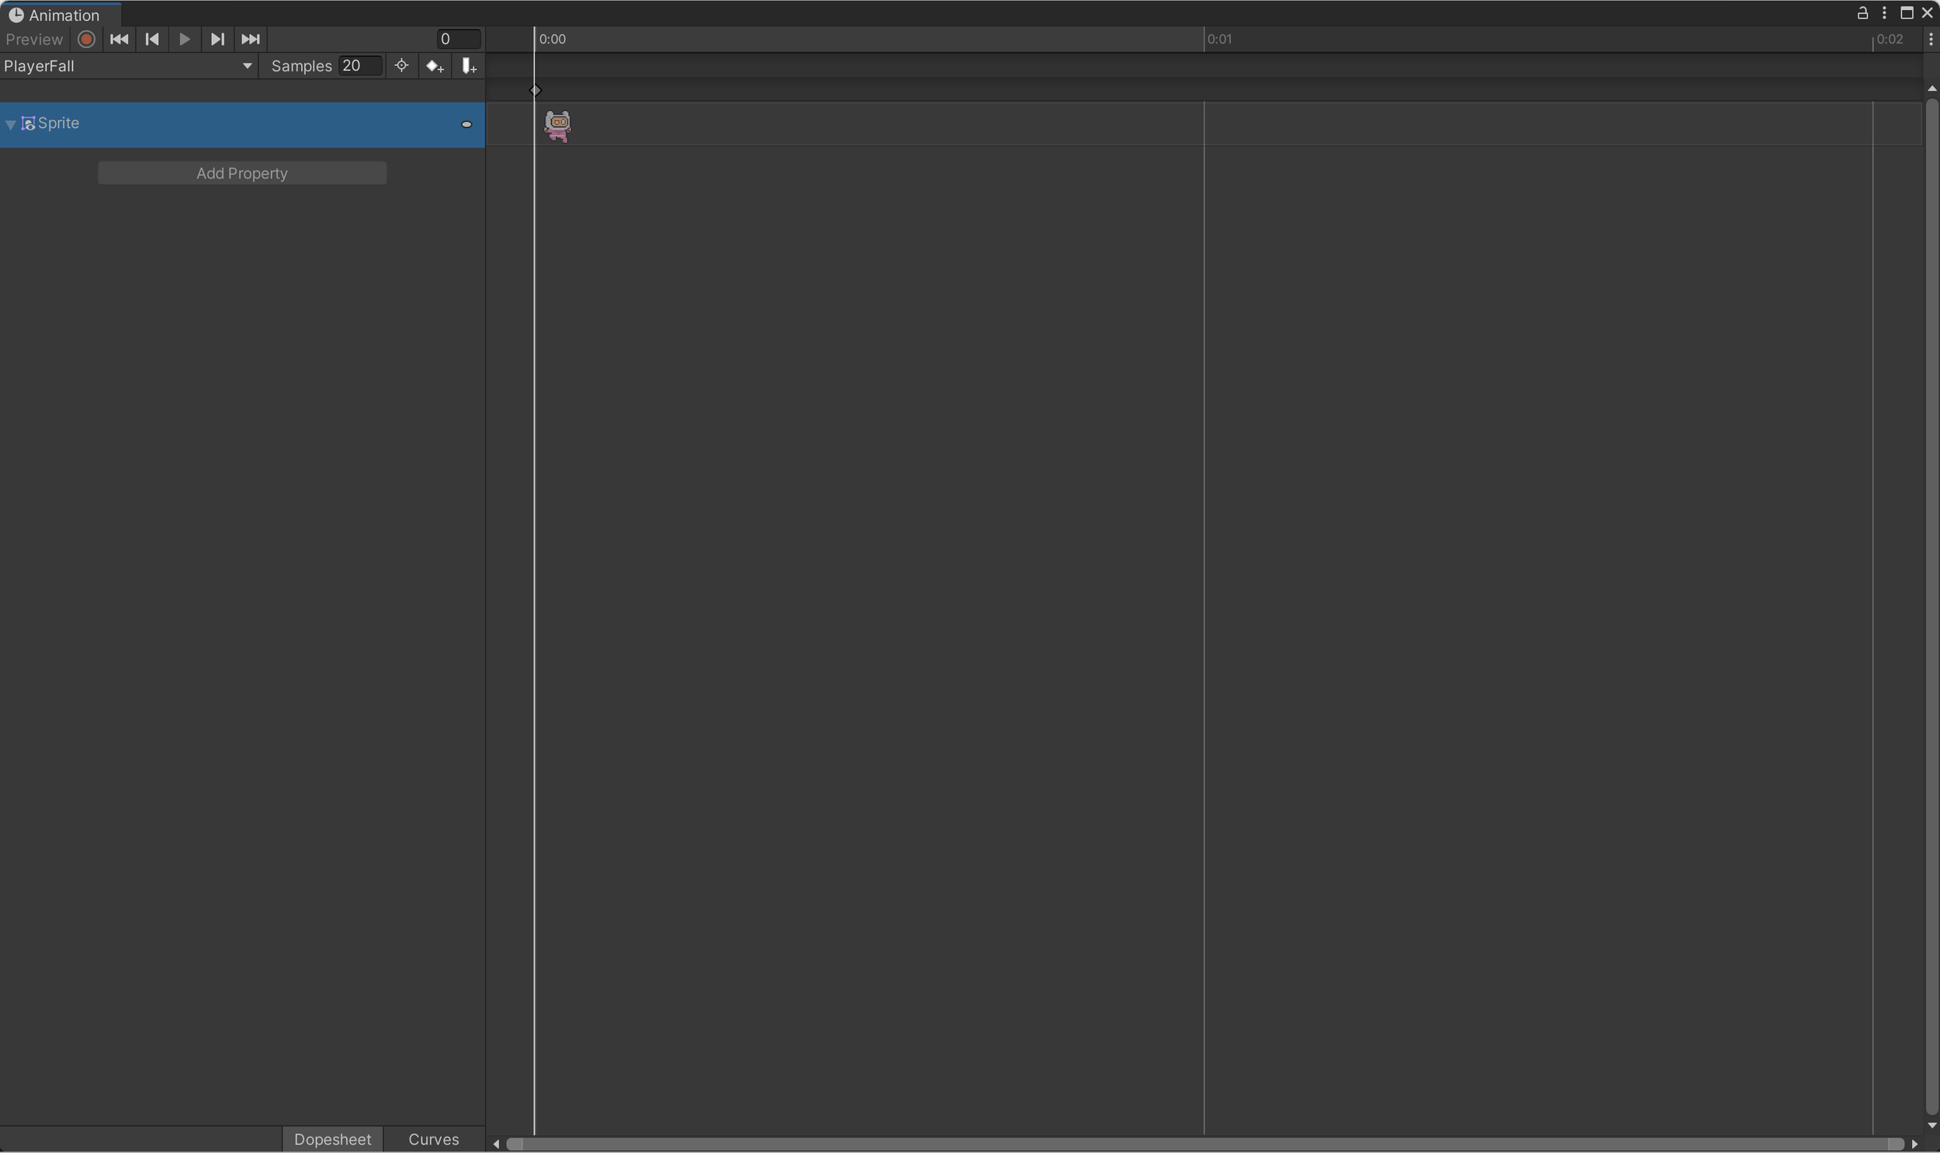This screenshot has width=1940, height=1153.
Task: Toggle the Preview mode button
Action: point(34,39)
